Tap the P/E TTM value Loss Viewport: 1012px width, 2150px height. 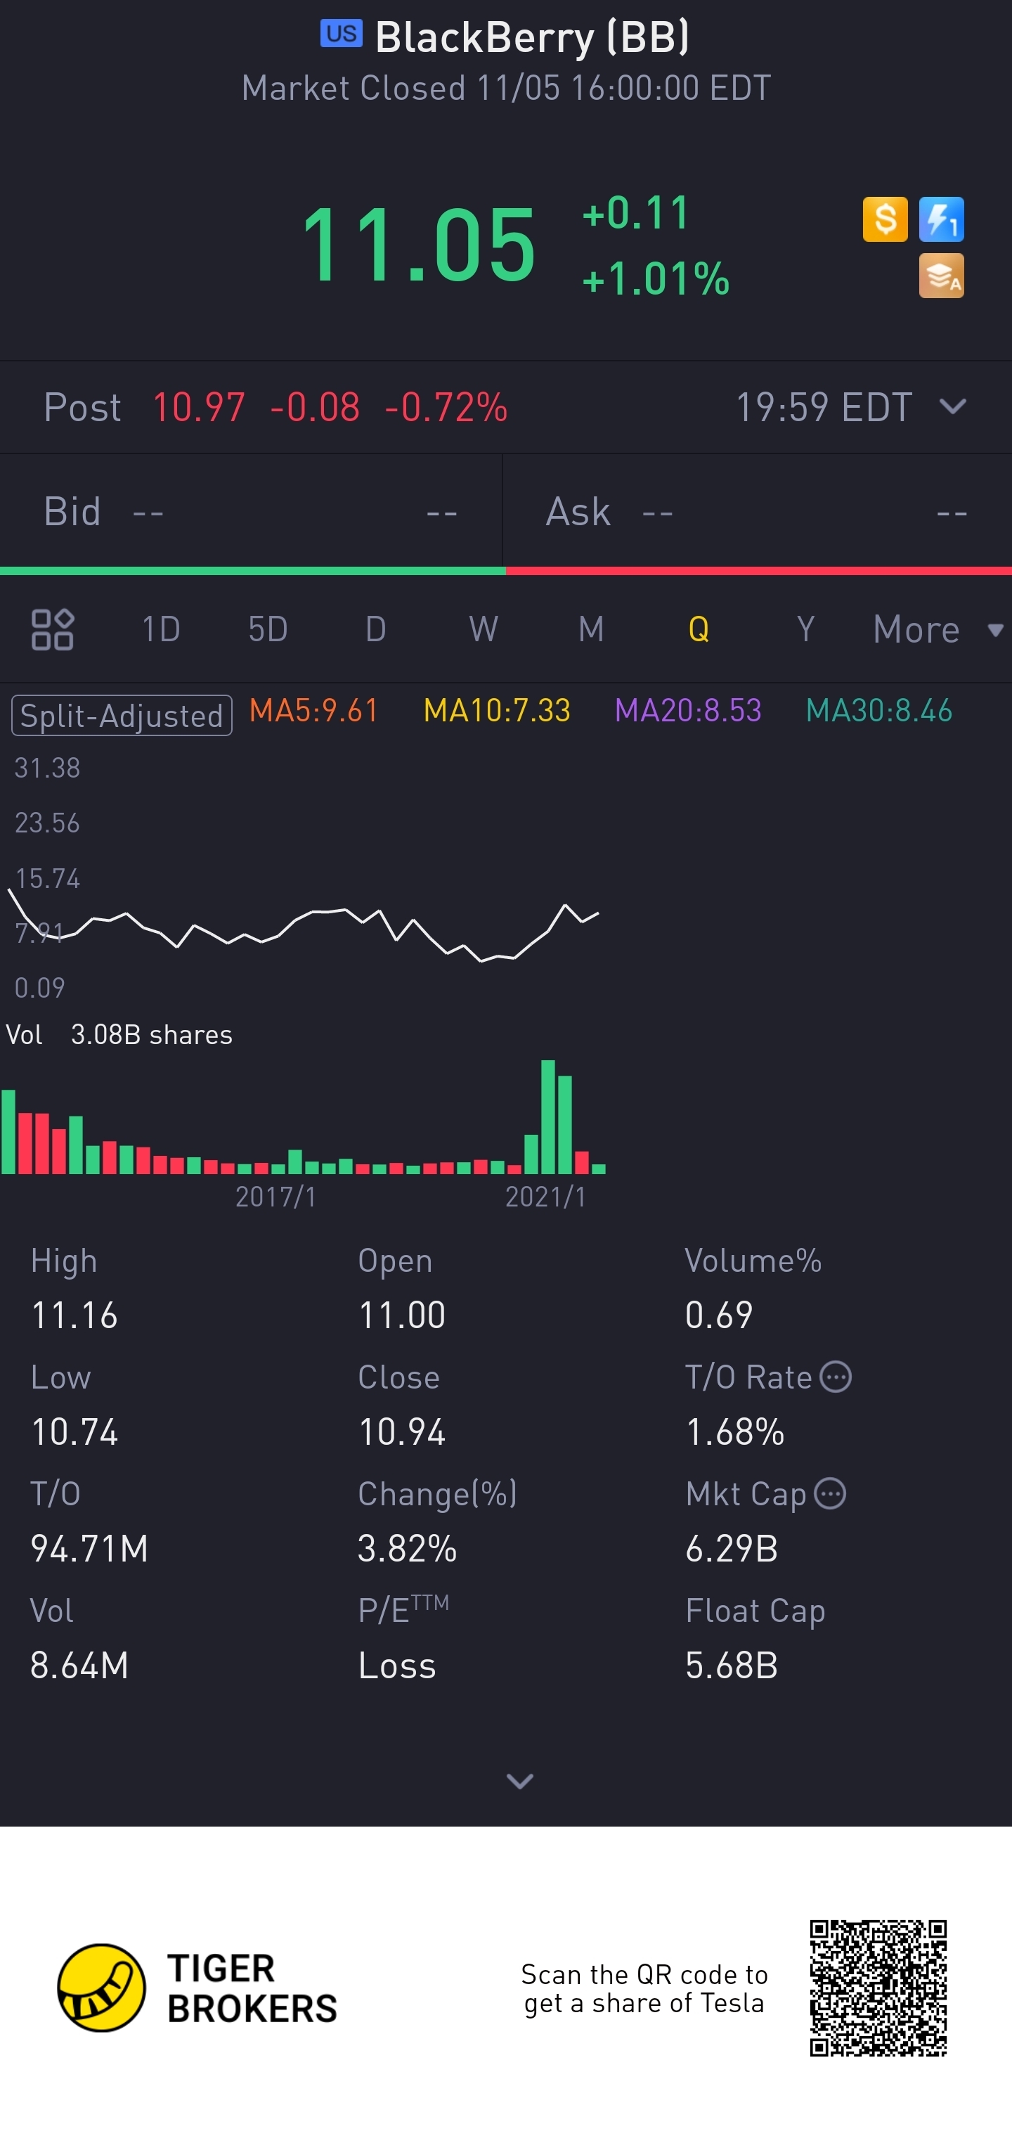click(x=397, y=1666)
